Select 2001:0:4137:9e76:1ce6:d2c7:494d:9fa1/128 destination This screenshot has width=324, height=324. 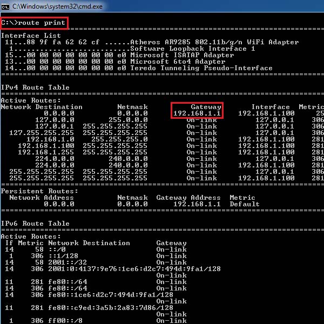pos(134,269)
